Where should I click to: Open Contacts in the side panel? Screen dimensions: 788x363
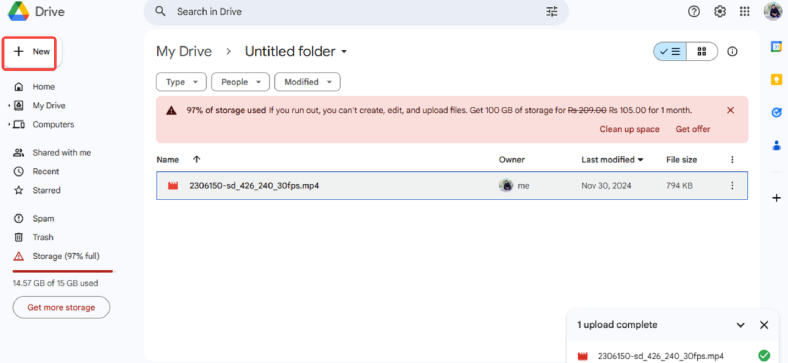[777, 144]
